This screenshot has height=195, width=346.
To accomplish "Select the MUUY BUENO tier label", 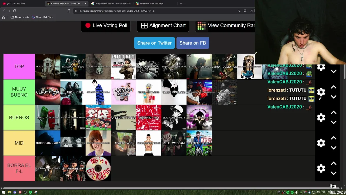I will pyautogui.click(x=19, y=92).
